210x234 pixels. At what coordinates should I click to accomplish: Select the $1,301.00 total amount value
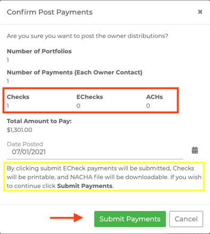click(x=20, y=130)
